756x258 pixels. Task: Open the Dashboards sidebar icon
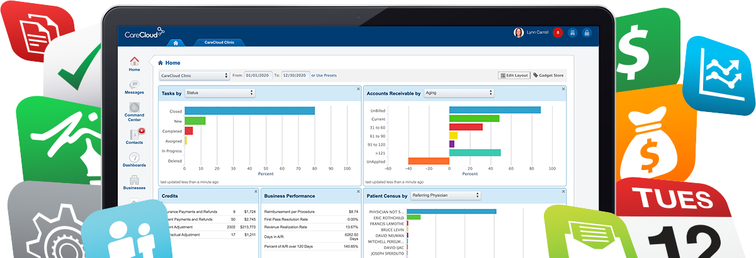[x=134, y=160]
